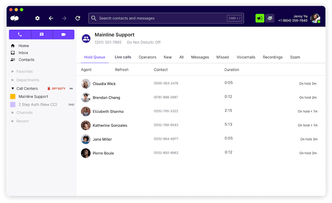Image resolution: width=332 pixels, height=203 pixels.
Task: Click the orange Mainline Support color swatch
Action: click(x=13, y=97)
